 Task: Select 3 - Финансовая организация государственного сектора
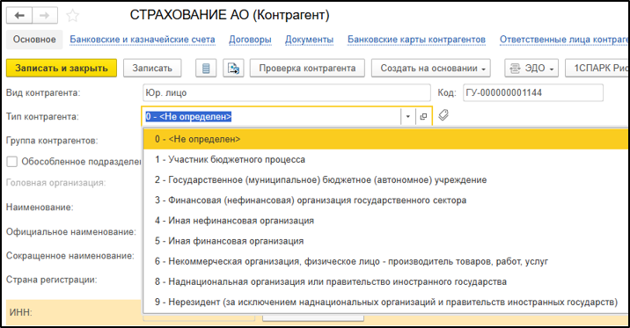385,200
